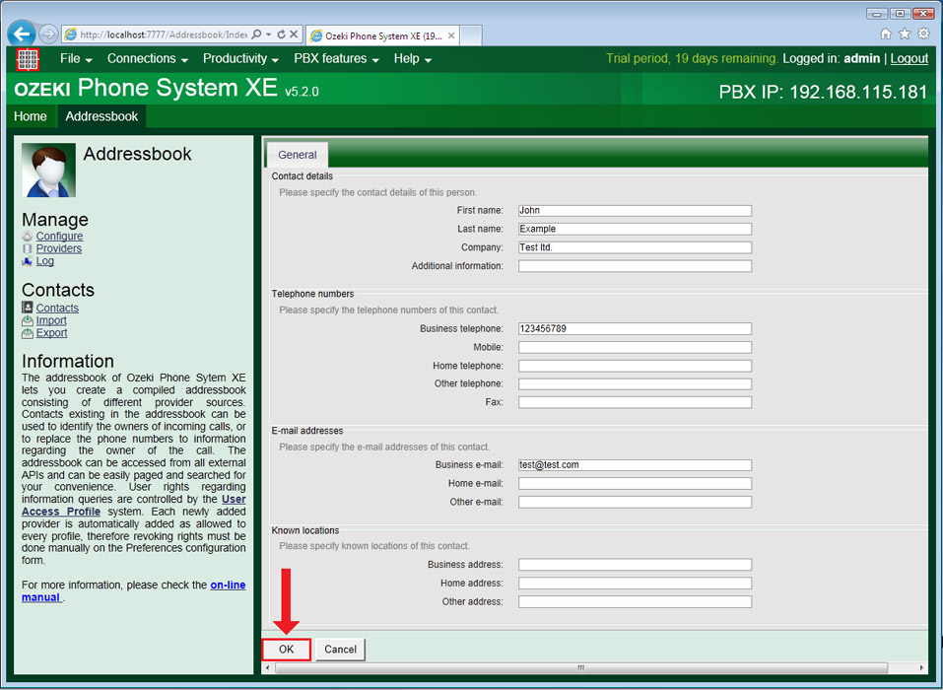Open the Configure link
The height and width of the screenshot is (690, 943).
(59, 237)
